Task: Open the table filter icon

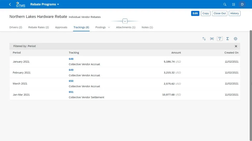Action: pos(220,39)
